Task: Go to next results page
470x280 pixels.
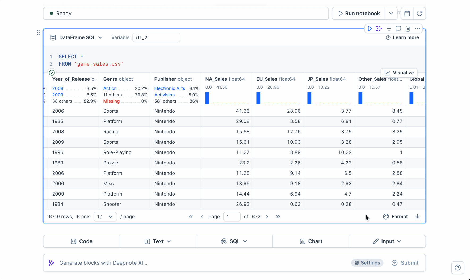Action: click(x=267, y=217)
